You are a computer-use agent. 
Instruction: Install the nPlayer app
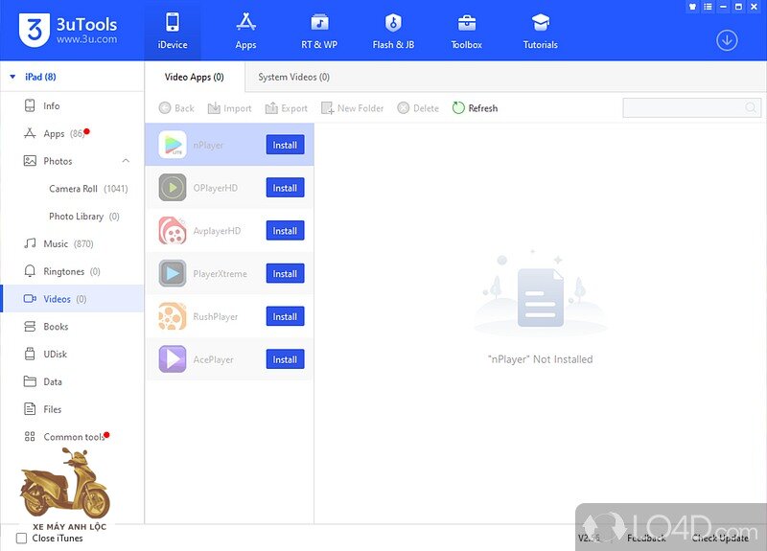coord(285,145)
